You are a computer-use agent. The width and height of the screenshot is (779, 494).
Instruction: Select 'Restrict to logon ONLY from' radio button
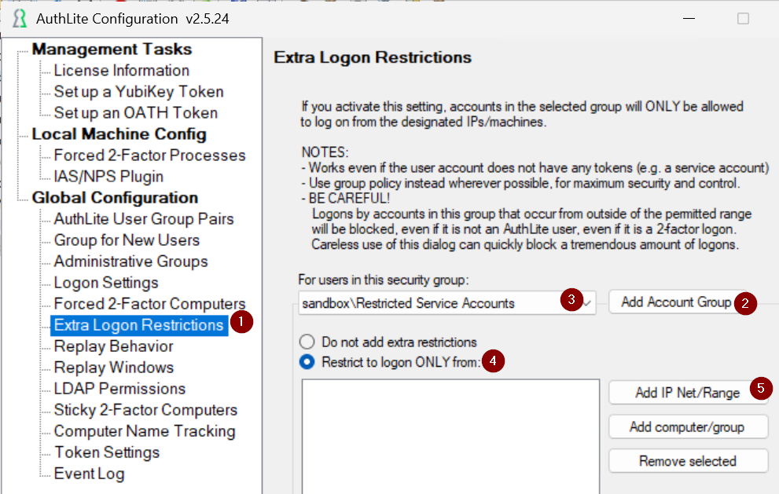[x=307, y=362]
